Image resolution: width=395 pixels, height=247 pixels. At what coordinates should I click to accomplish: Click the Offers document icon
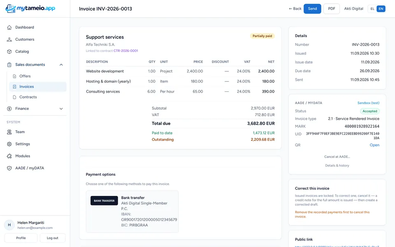[x=14, y=76]
